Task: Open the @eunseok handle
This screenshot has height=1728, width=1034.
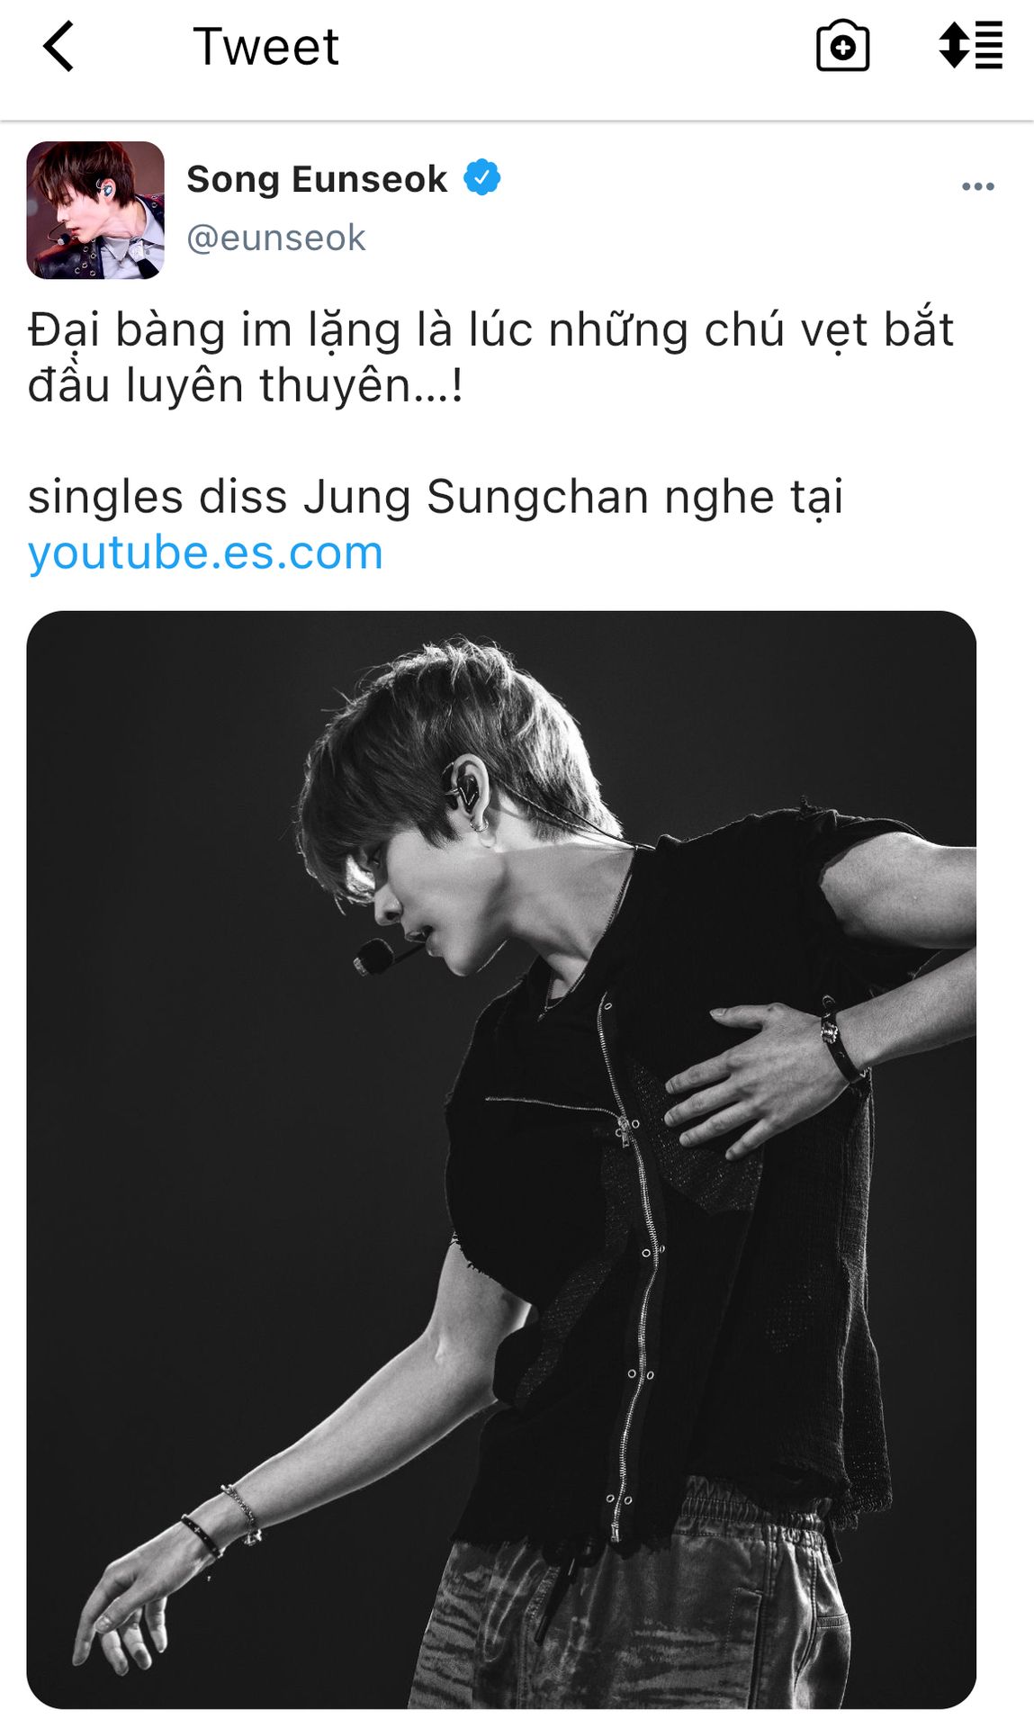Action: (x=275, y=238)
